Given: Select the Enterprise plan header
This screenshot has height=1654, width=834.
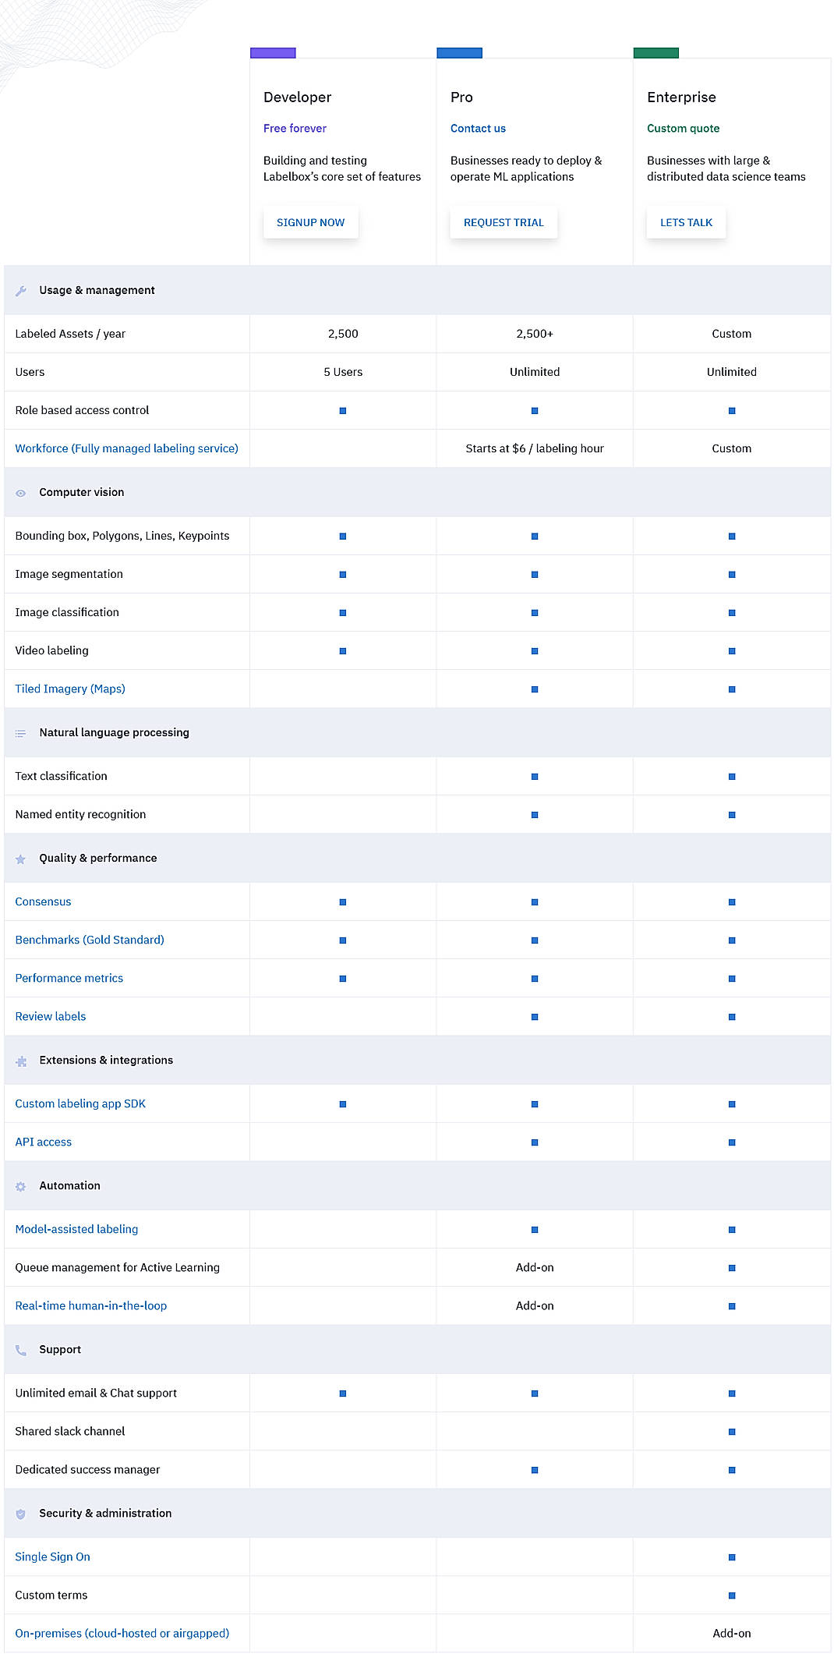Looking at the screenshot, I should coord(682,97).
